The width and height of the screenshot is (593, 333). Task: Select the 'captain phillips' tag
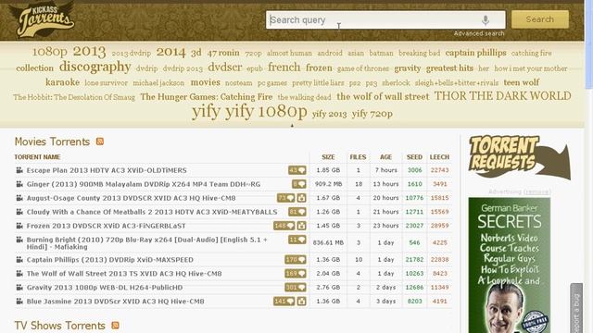coord(475,53)
